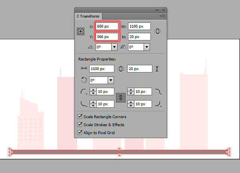Click the rectangle angle value field
This screenshot has height=173, width=240.
point(99,80)
